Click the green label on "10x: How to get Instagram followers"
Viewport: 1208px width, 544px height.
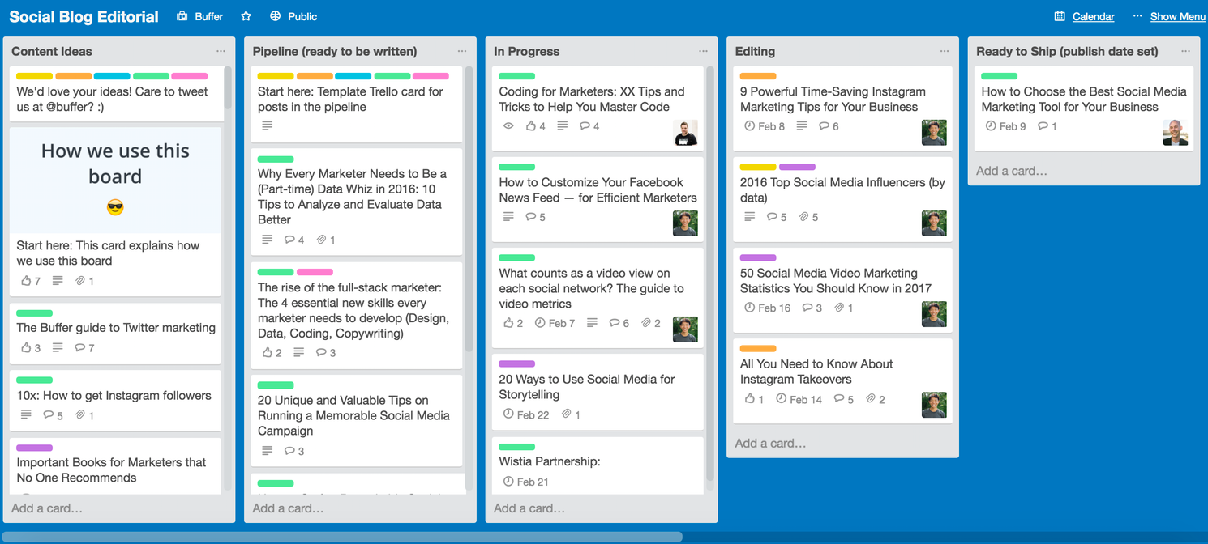(34, 380)
